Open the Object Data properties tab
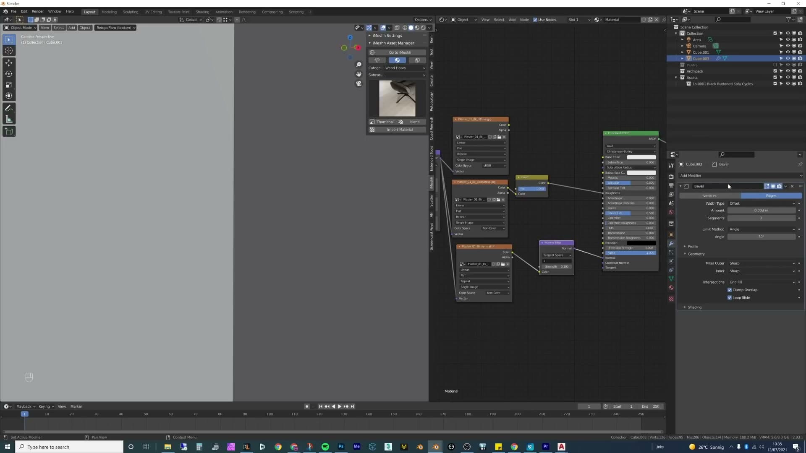Screen dimensions: 806x453 671,279
